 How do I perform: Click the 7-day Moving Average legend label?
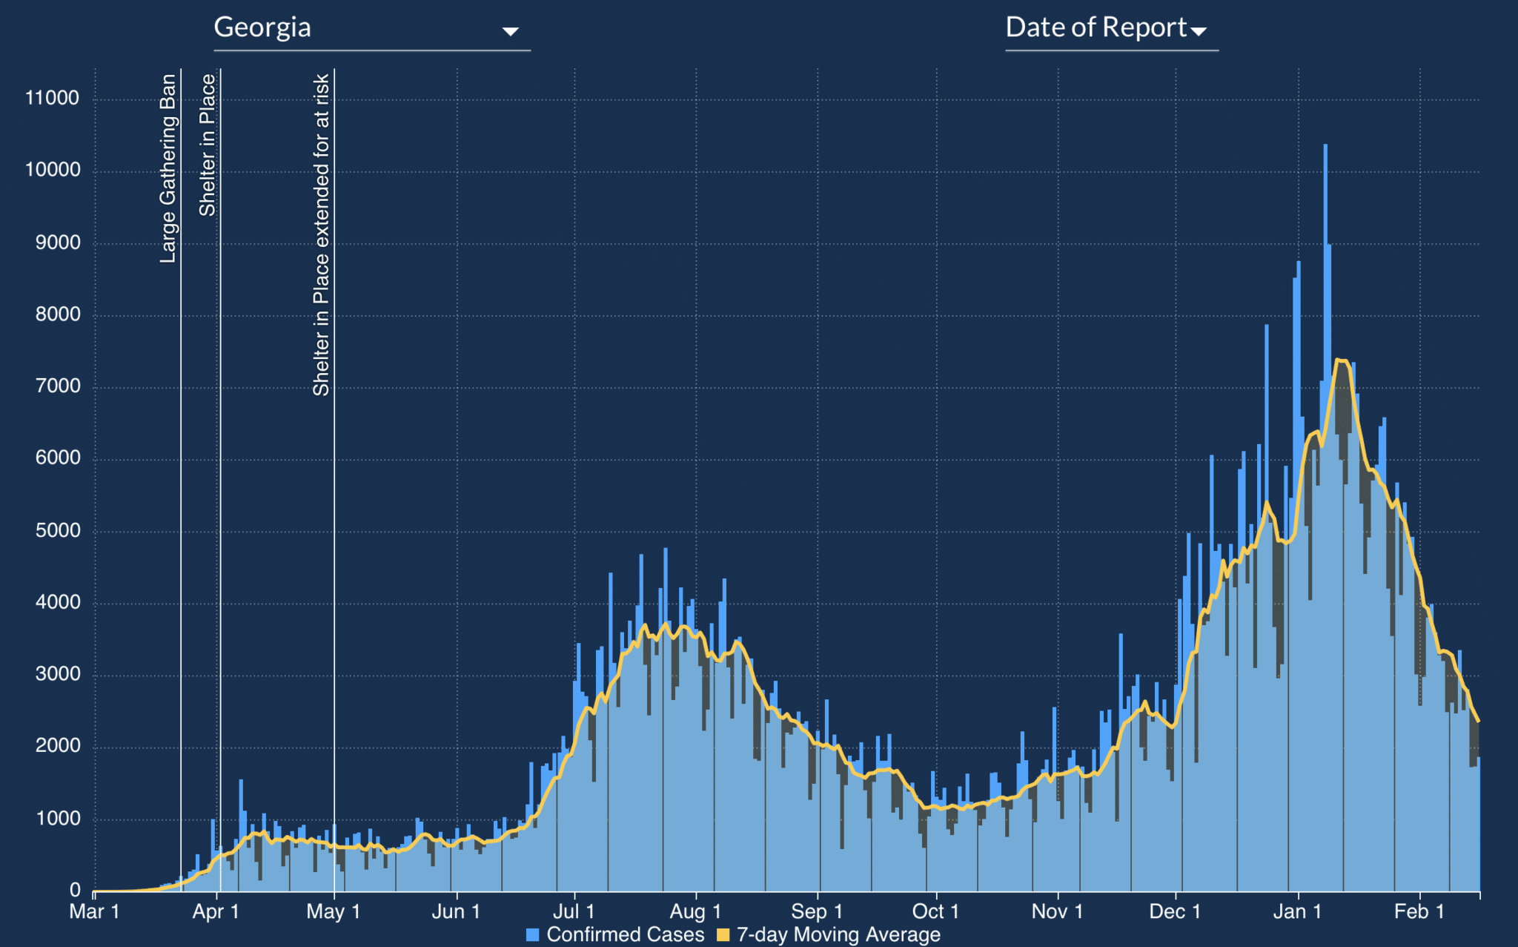pos(838,934)
